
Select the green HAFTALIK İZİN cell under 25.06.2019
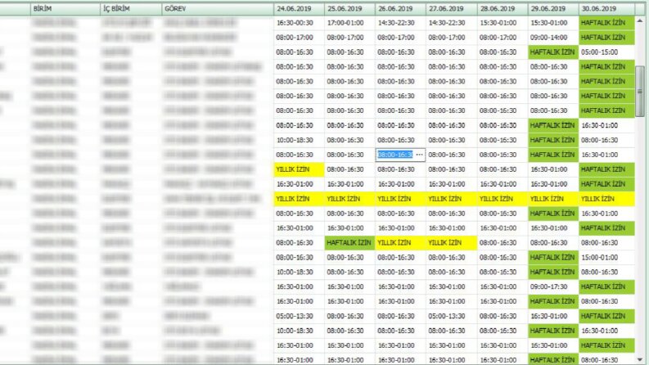pos(349,243)
